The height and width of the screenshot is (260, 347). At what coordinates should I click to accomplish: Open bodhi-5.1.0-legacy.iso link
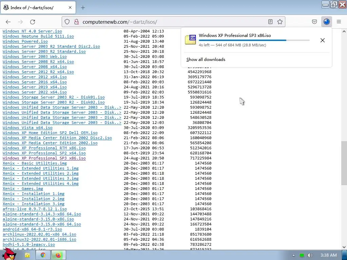[29, 245]
